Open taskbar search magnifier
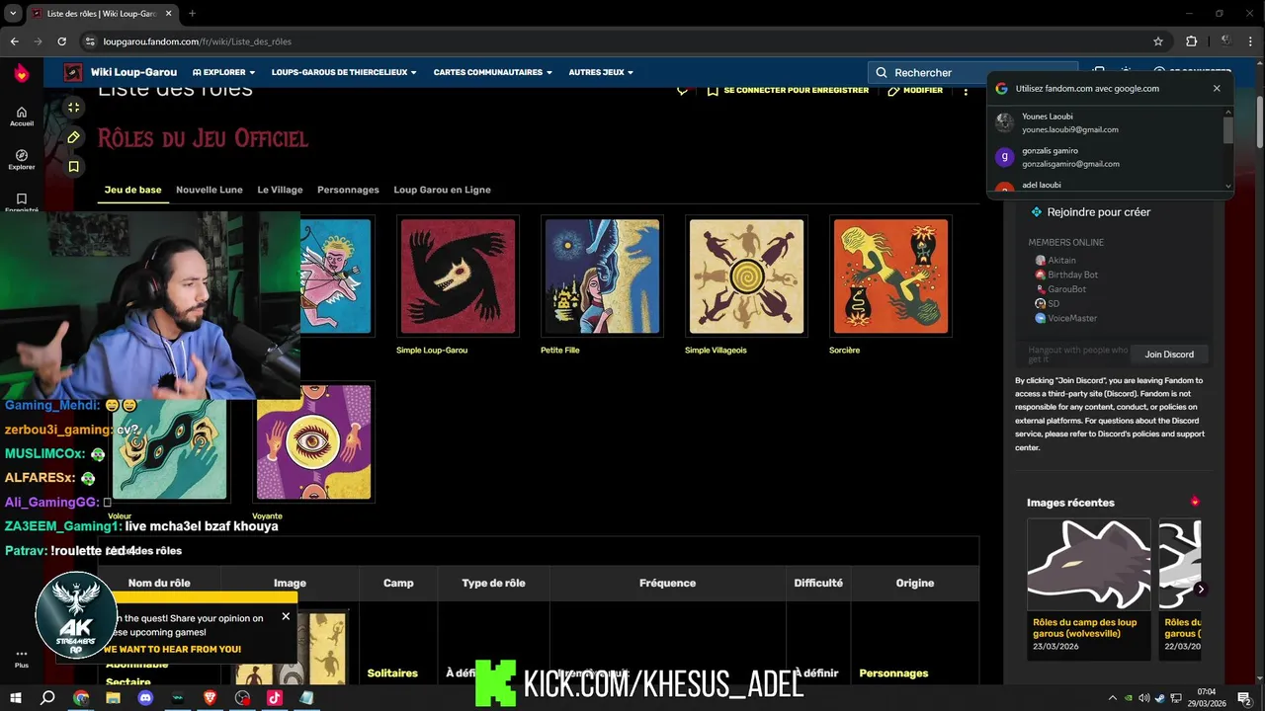Image resolution: width=1265 pixels, height=711 pixels. pos(47,697)
